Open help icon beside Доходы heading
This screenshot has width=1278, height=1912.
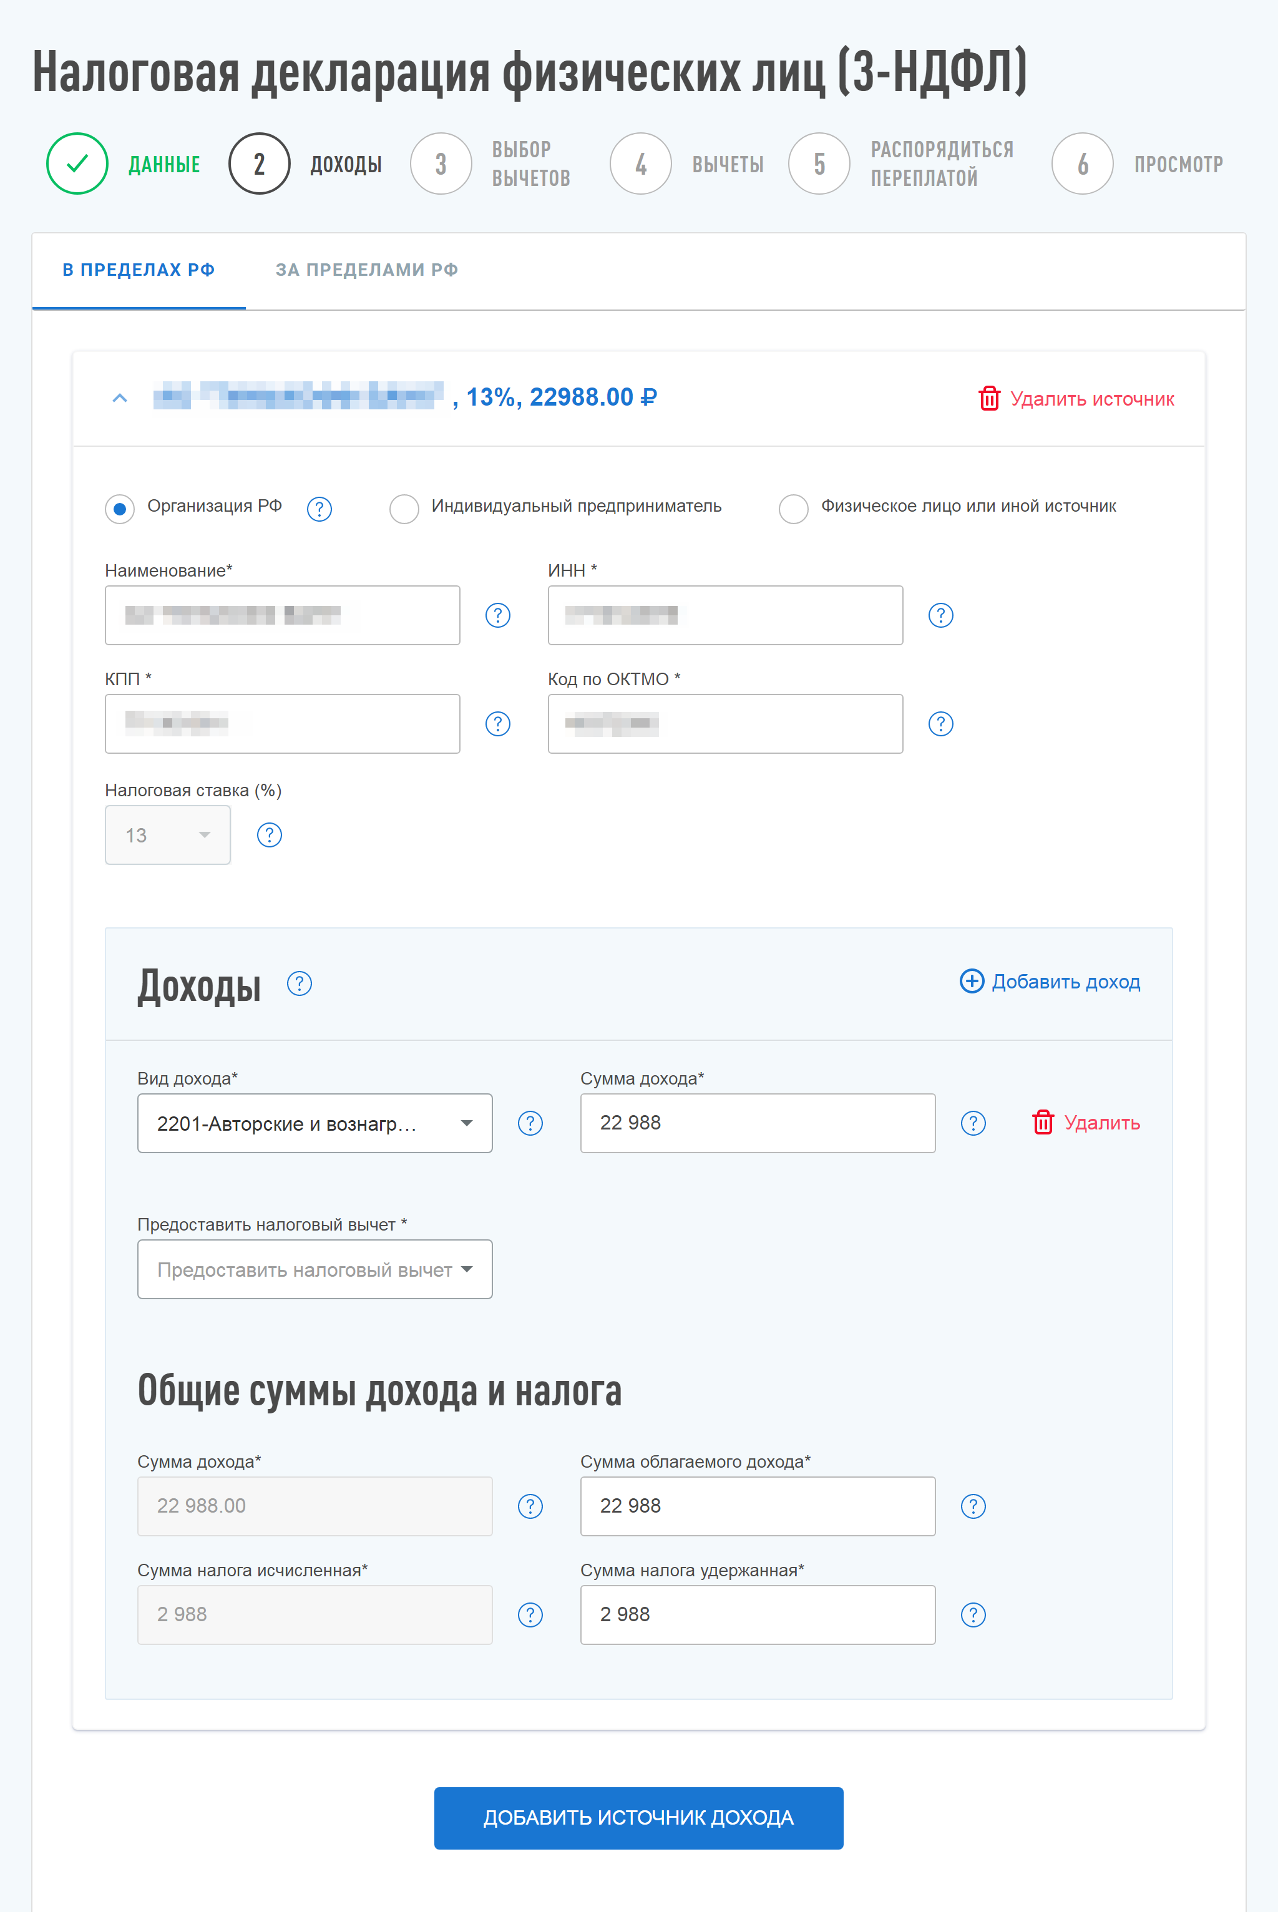point(299,983)
